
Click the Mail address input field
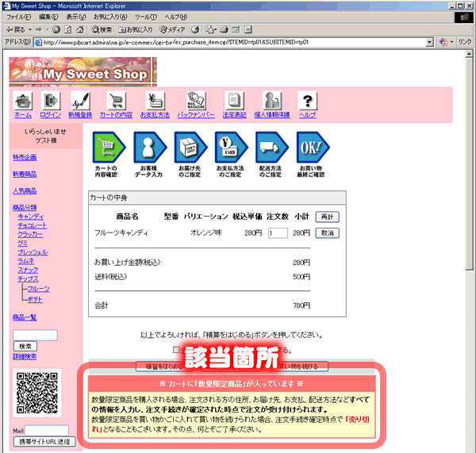pos(47,430)
